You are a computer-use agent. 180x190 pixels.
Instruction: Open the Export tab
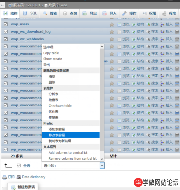[x=90, y=13]
